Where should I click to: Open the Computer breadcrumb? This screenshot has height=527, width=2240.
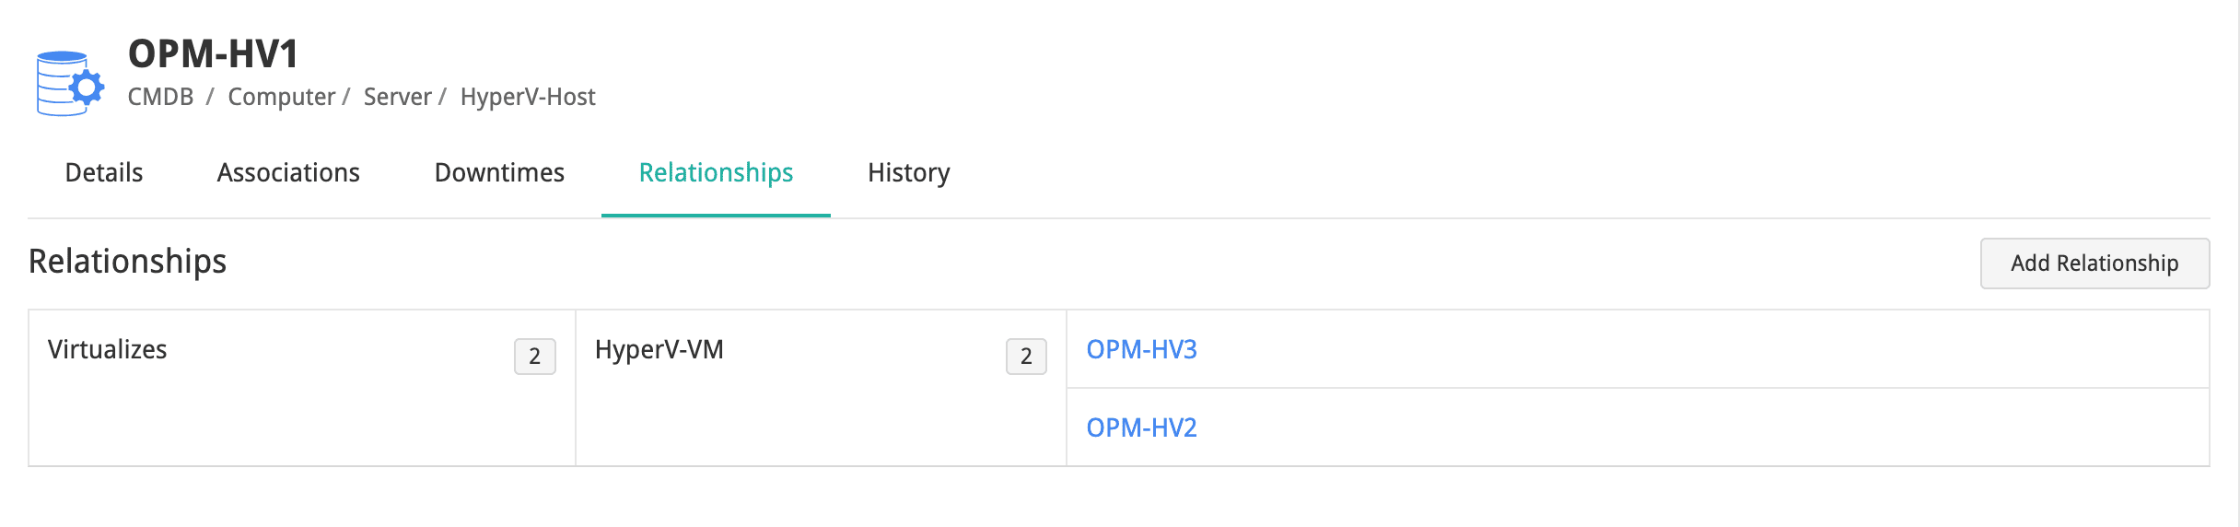(x=281, y=97)
